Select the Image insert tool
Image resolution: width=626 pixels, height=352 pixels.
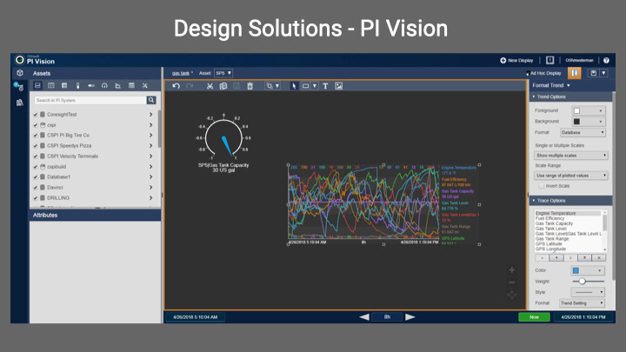(x=338, y=86)
